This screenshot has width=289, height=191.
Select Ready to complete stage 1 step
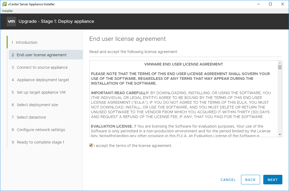[x=41, y=142]
